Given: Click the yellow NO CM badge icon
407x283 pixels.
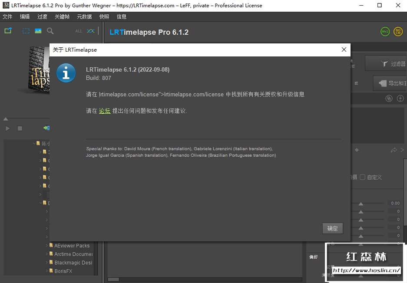Looking at the screenshot, I should point(398,32).
